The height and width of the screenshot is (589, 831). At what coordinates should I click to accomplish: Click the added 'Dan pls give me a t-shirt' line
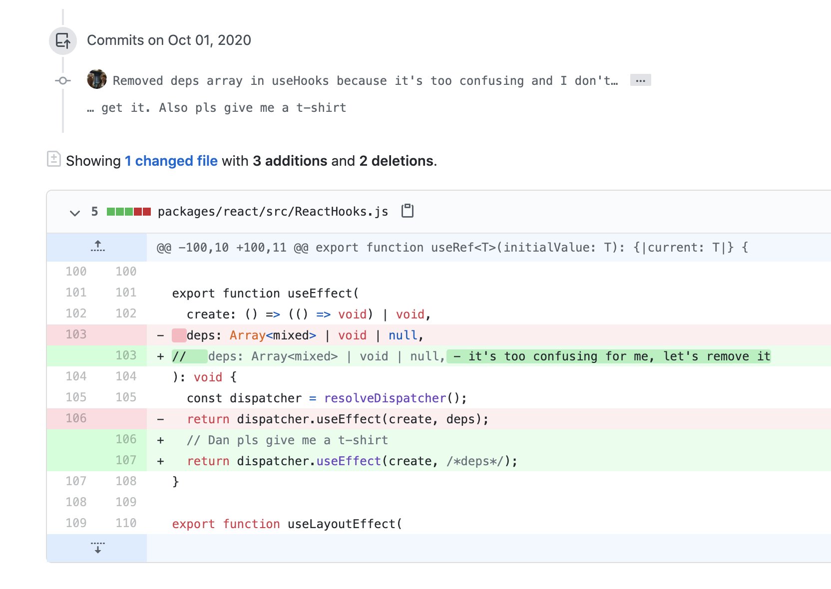[287, 440]
